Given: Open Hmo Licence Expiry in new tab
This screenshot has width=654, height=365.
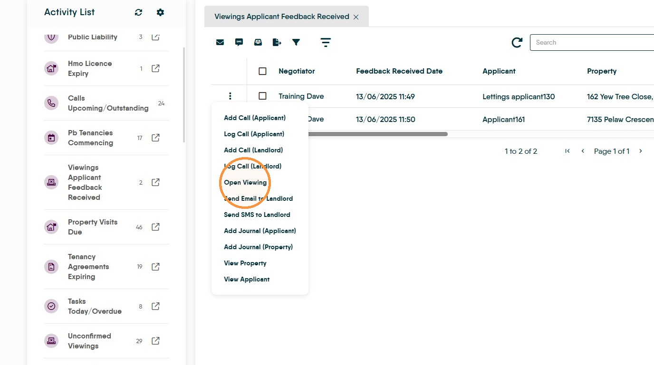Looking at the screenshot, I should coord(155,68).
